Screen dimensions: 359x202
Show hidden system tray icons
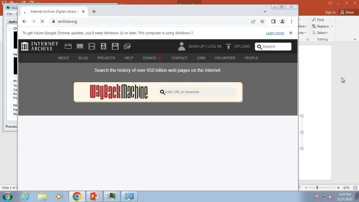tap(310, 197)
